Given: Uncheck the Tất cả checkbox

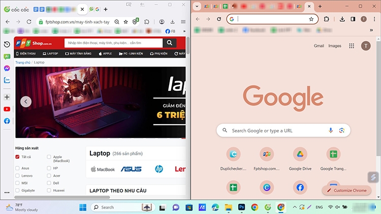Looking at the screenshot, I should point(17,157).
